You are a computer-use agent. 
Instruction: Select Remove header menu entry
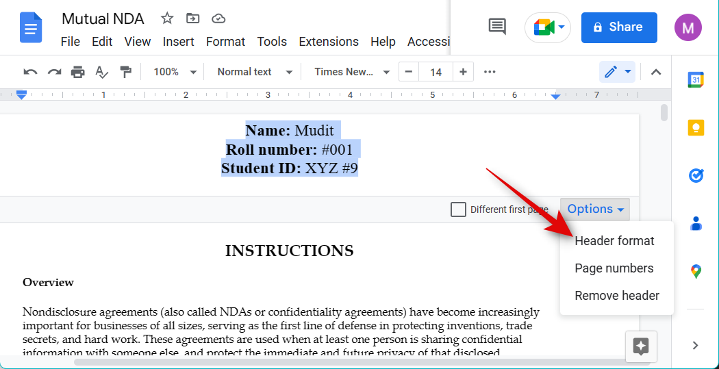coord(616,296)
